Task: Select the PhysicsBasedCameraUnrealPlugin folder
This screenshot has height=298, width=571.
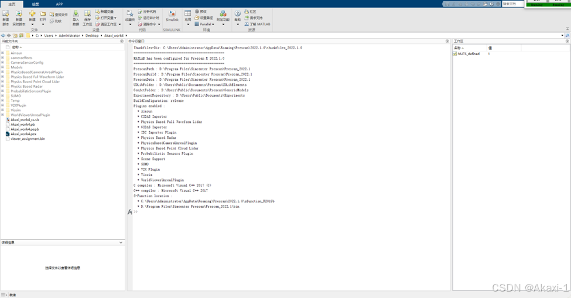Action: (36, 72)
